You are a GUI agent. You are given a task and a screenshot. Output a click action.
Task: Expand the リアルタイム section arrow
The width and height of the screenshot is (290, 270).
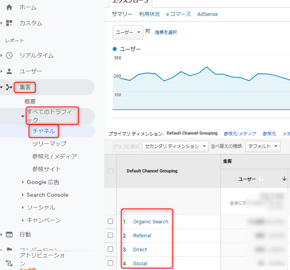(2, 55)
